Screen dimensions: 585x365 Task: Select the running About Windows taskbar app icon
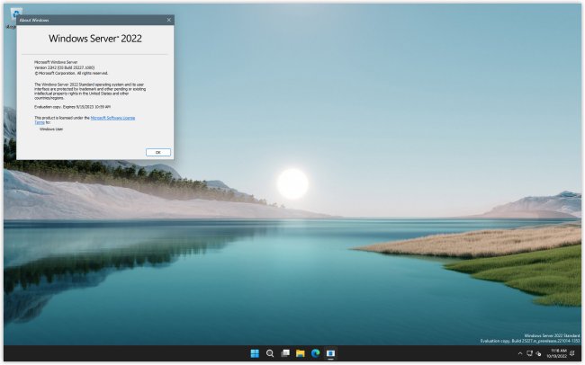pyautogui.click(x=330, y=353)
